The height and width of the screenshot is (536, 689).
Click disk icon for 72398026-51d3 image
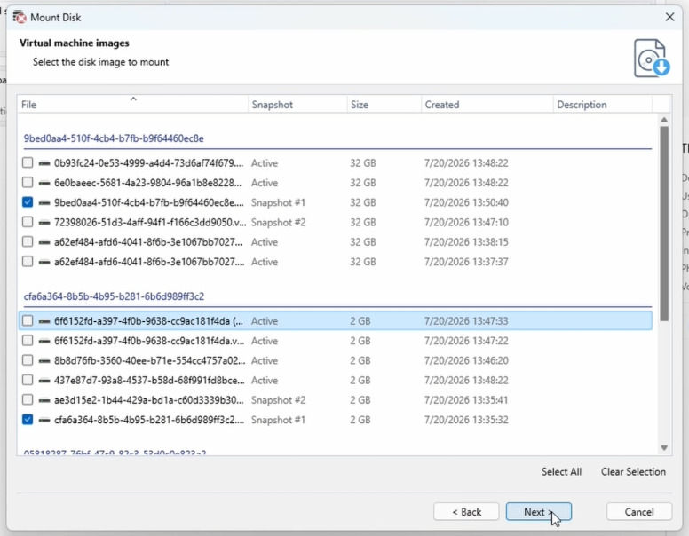coord(44,223)
